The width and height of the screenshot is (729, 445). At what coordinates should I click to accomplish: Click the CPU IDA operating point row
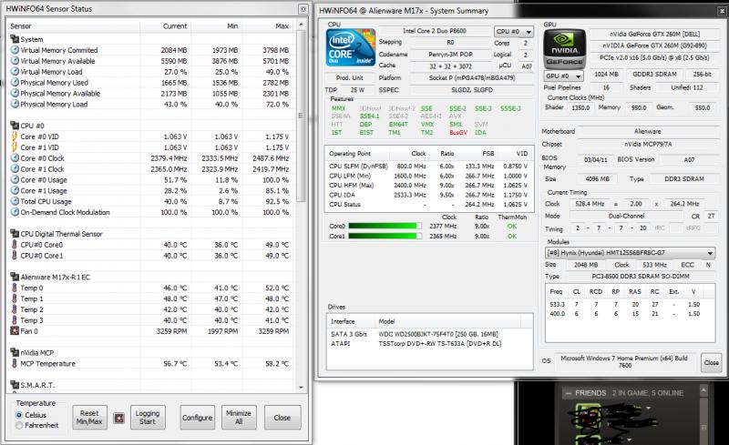click(428, 195)
